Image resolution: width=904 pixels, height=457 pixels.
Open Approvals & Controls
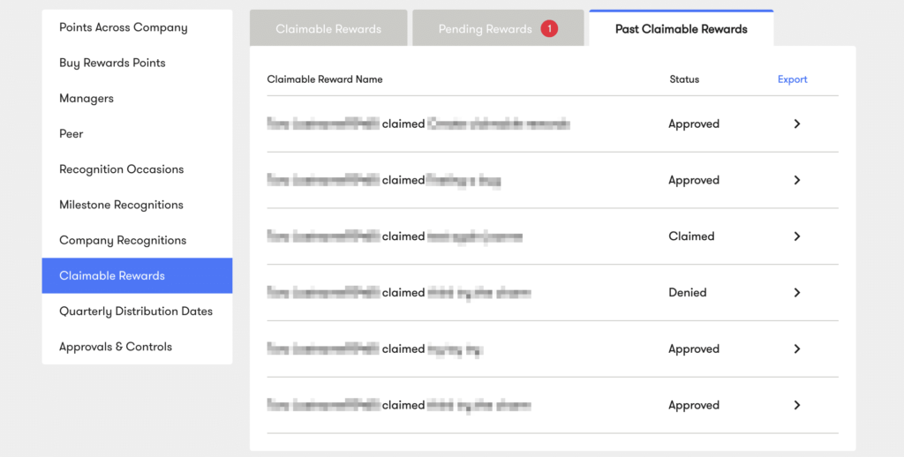[x=137, y=347]
